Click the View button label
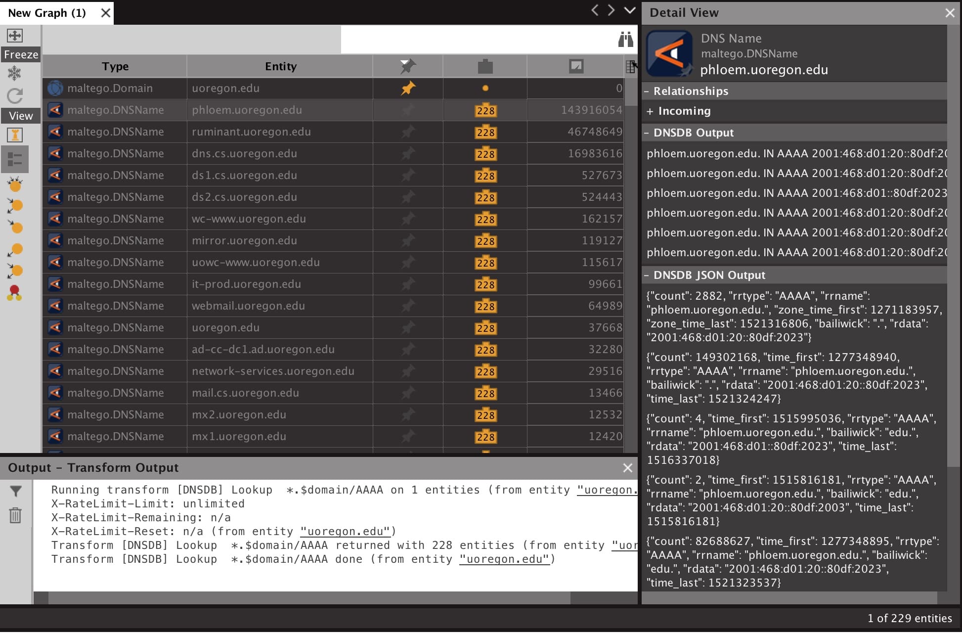This screenshot has width=962, height=633. (x=21, y=116)
